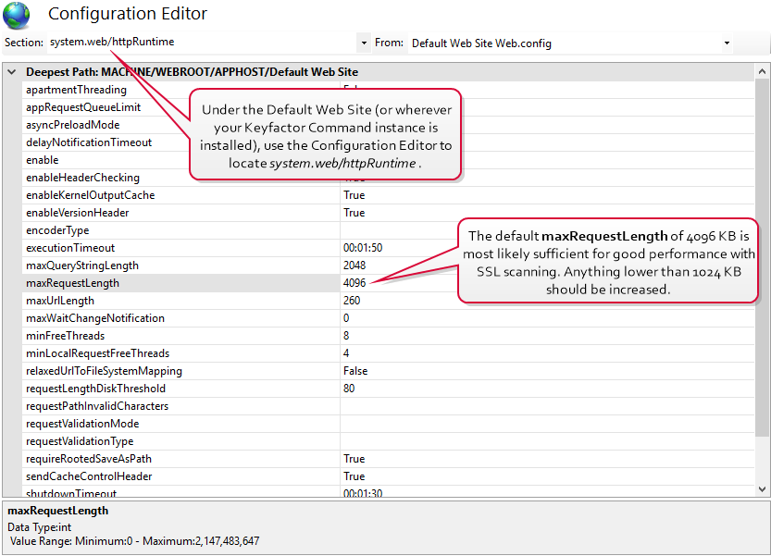Click the Configuration Editor globe icon
771x556 pixels.
click(x=17, y=15)
